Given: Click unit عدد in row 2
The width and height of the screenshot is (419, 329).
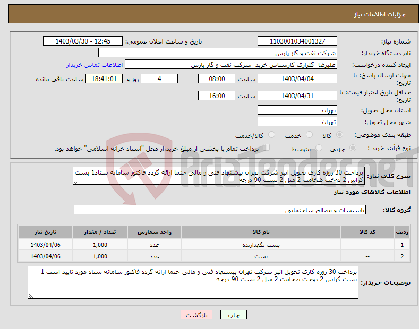Looking at the screenshot, I should click(155, 256).
